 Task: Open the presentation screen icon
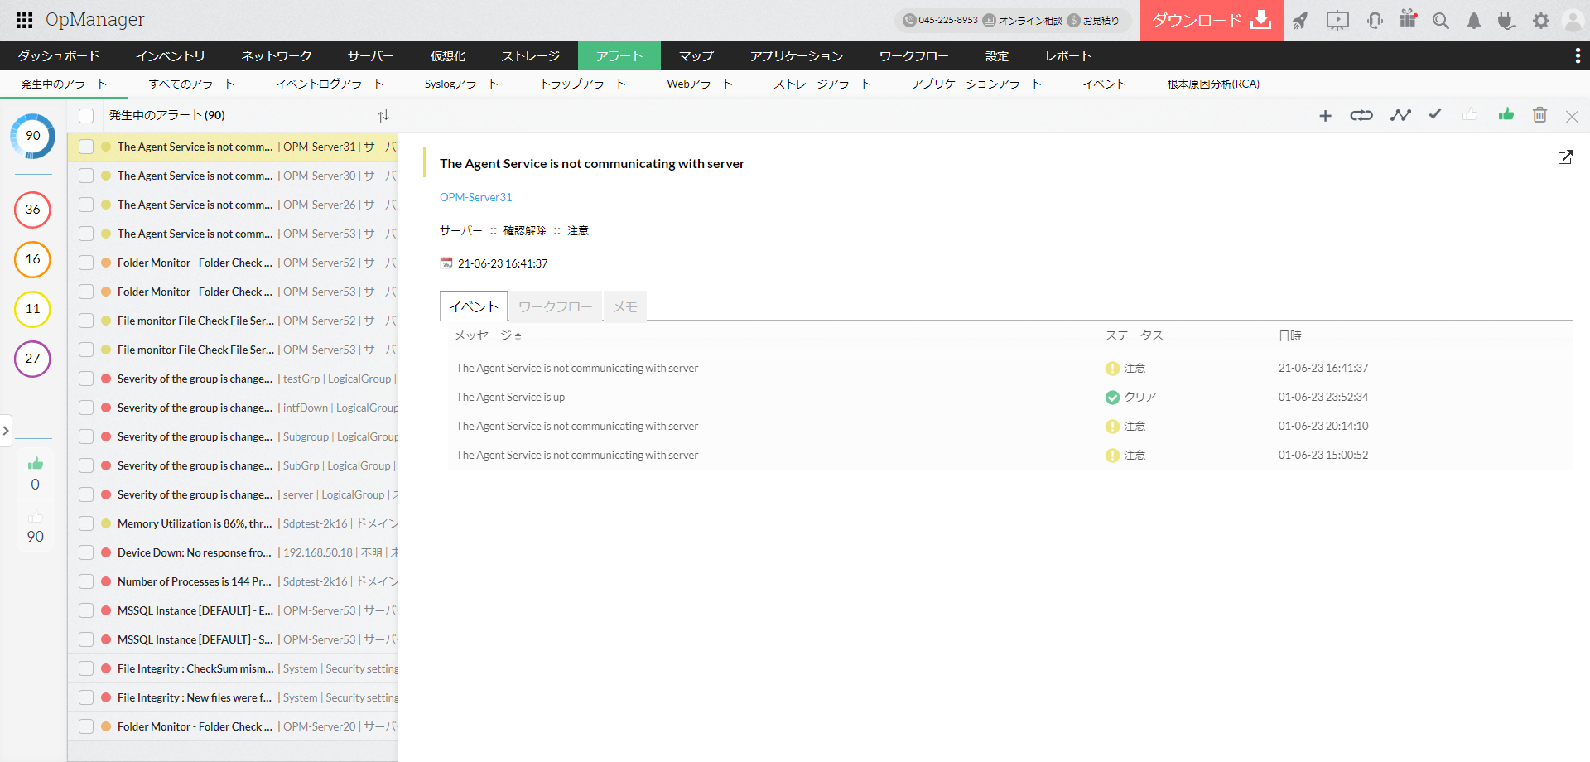tap(1337, 21)
